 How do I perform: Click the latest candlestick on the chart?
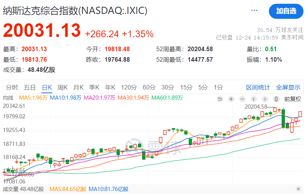pos(300,114)
